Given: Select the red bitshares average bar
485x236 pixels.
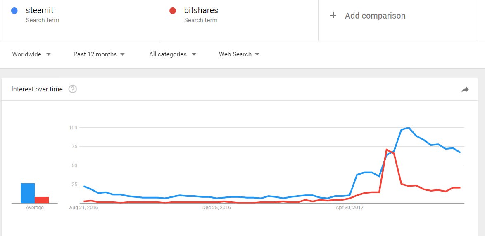Looking at the screenshot, I should 42,200.
